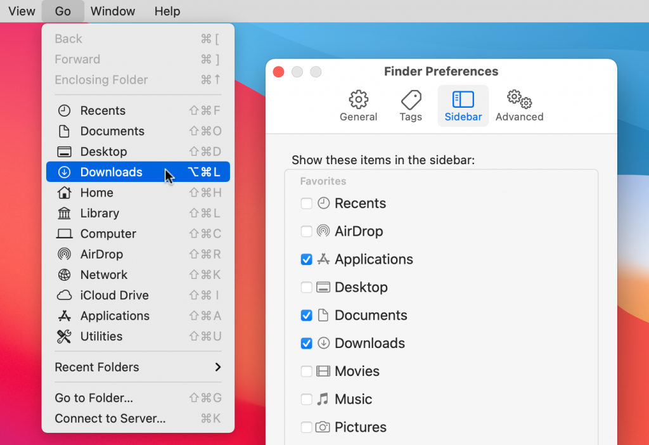Disable the Applications sidebar checkbox
Screen dimensions: 649x445
(307, 259)
